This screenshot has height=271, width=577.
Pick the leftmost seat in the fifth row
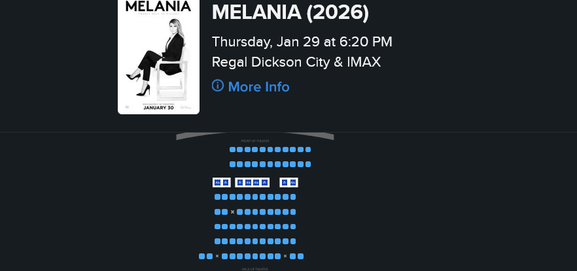tap(217, 212)
